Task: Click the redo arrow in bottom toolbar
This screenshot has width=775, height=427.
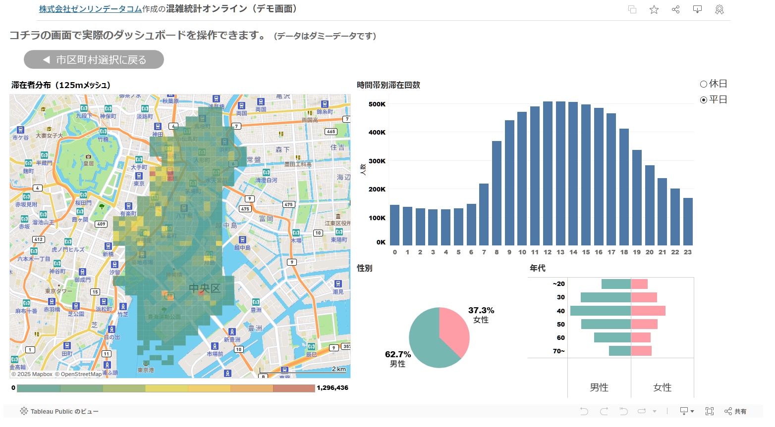Action: 604,411
